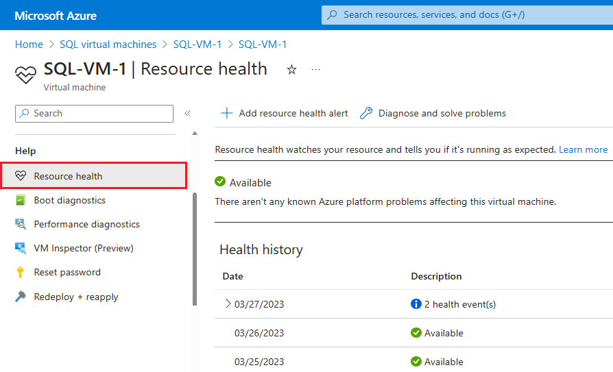Click the Diagnose and solve problems wrench icon
The height and width of the screenshot is (372, 613).
(x=366, y=114)
